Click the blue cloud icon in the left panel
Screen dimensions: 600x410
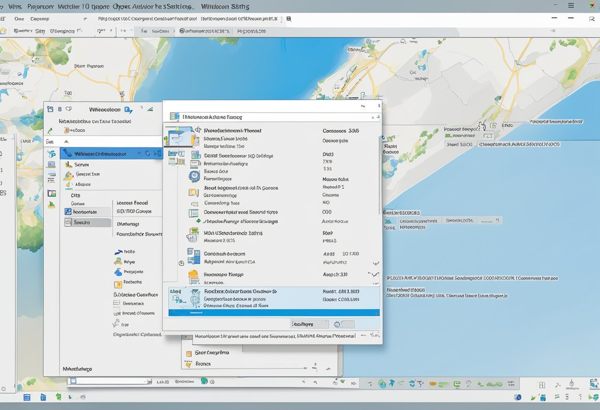coord(118,272)
